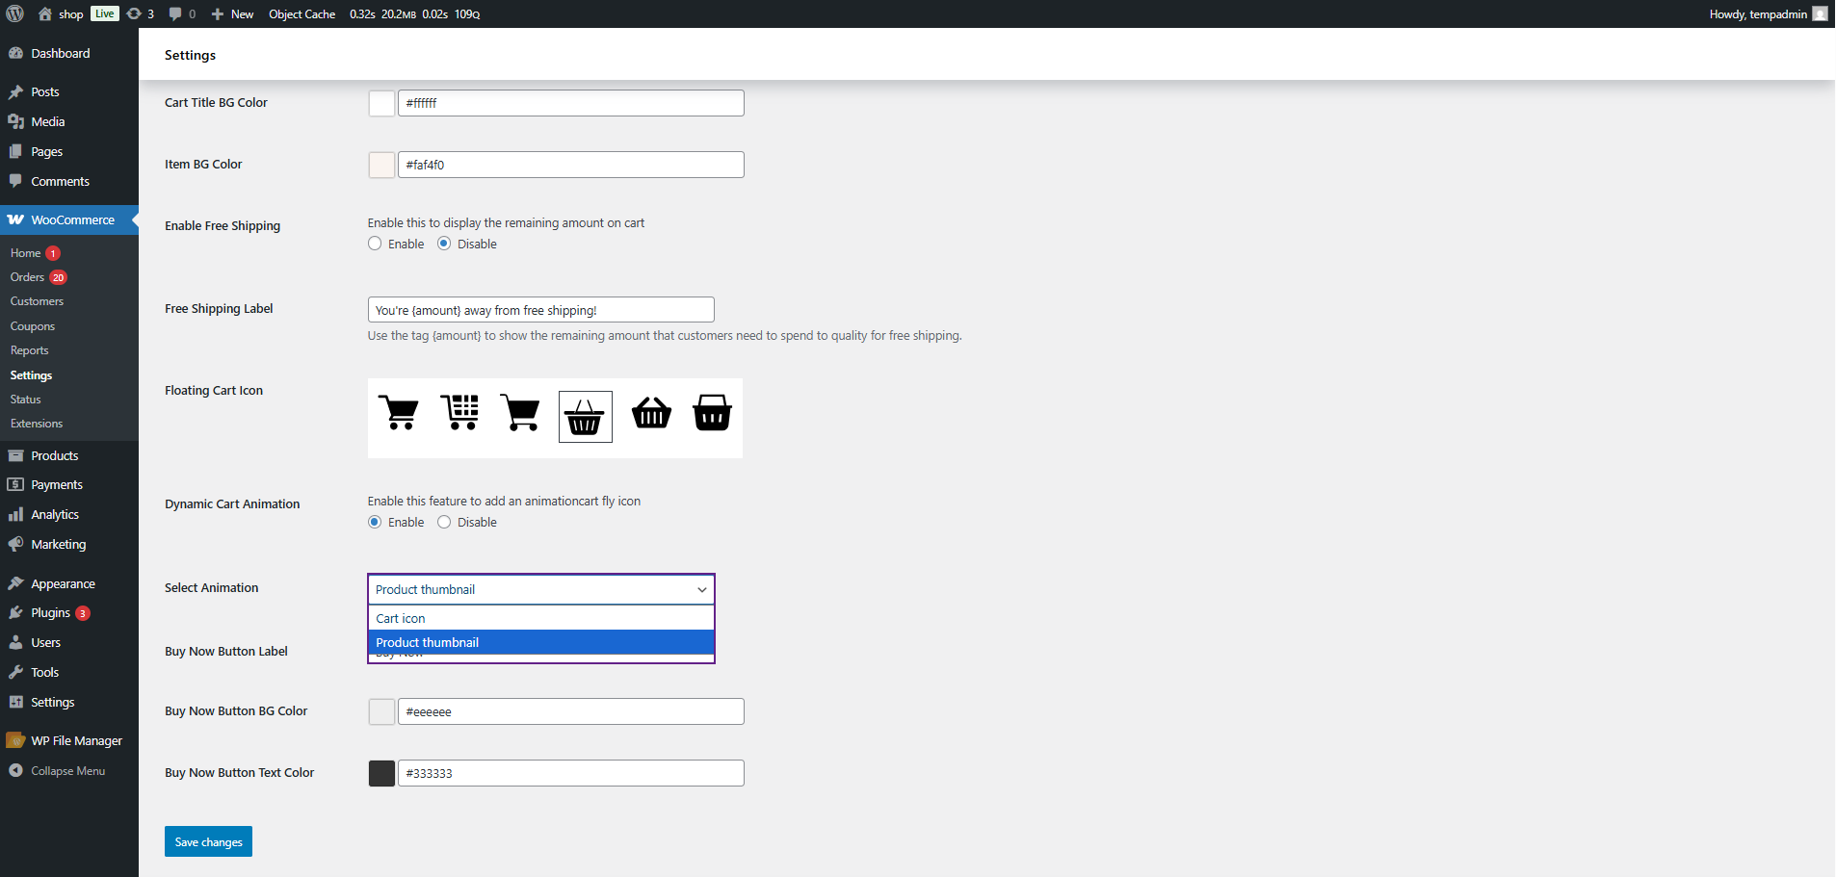
Task: Select the last bucket-style basket icon
Action: tap(712, 413)
